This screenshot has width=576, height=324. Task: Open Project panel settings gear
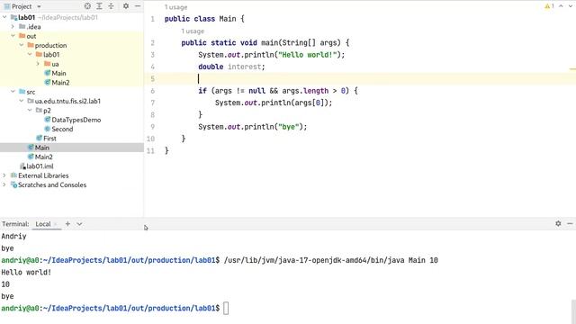click(126, 6)
